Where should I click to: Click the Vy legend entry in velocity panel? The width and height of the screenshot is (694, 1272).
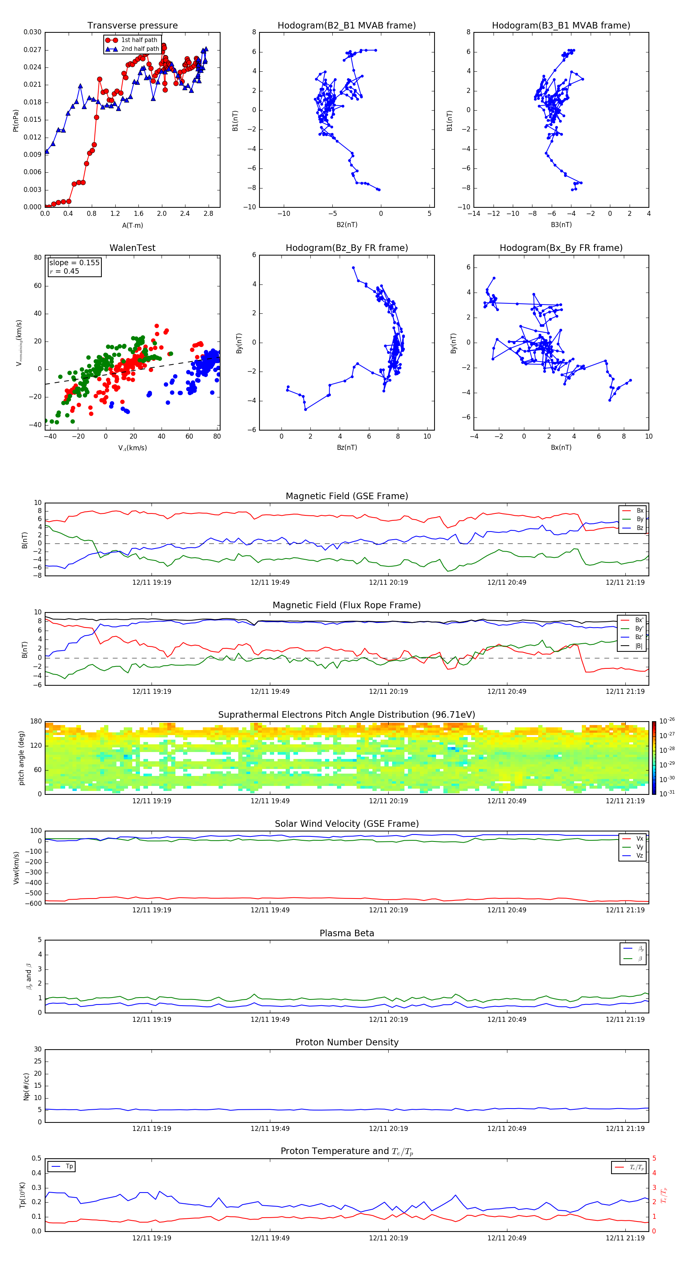click(x=633, y=847)
